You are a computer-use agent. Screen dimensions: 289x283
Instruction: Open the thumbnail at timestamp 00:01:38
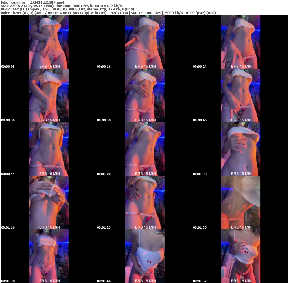point(48,255)
